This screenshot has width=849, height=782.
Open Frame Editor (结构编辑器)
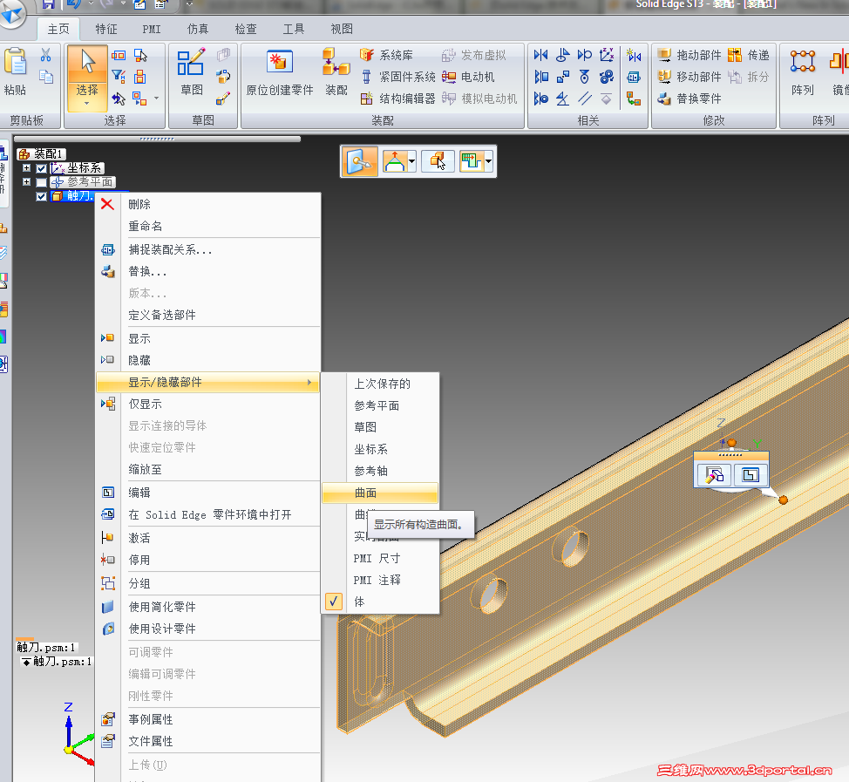point(398,99)
